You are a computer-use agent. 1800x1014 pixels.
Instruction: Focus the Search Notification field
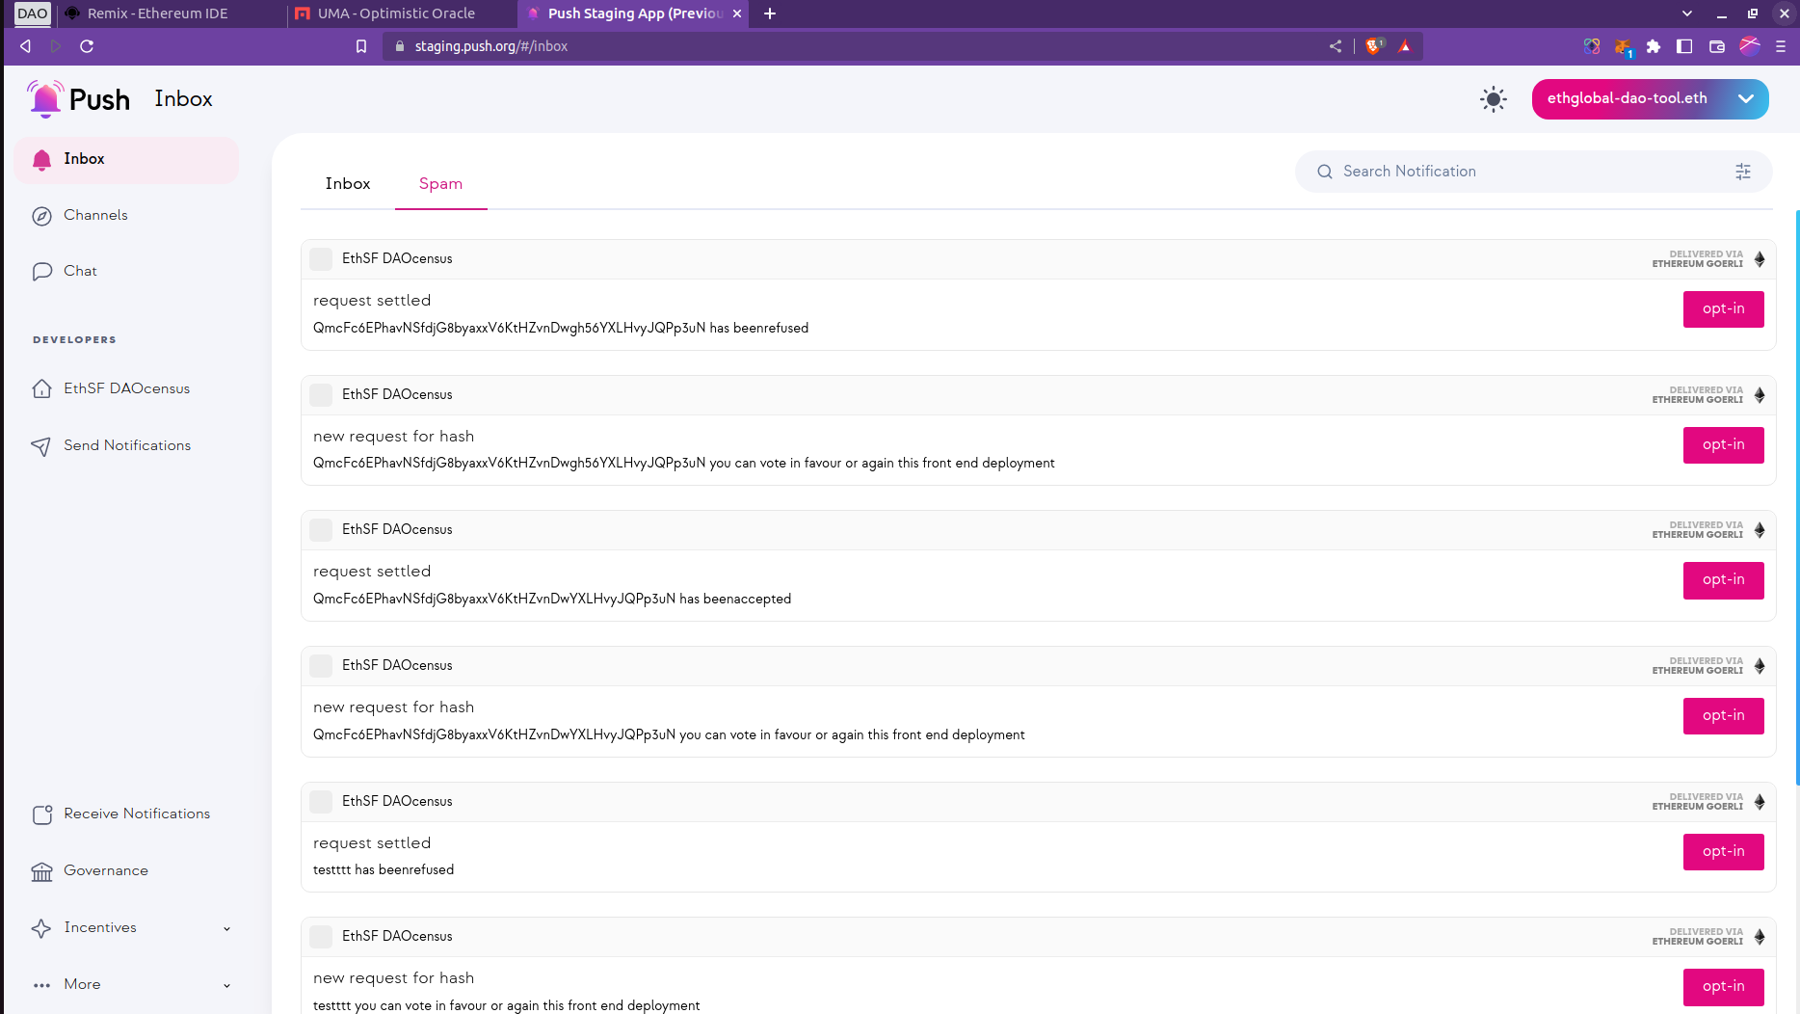[x=1532, y=172]
